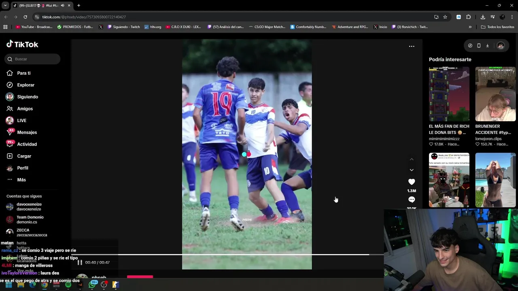
Task: Open the Comfortably Numb... bookmark
Action: (x=308, y=27)
